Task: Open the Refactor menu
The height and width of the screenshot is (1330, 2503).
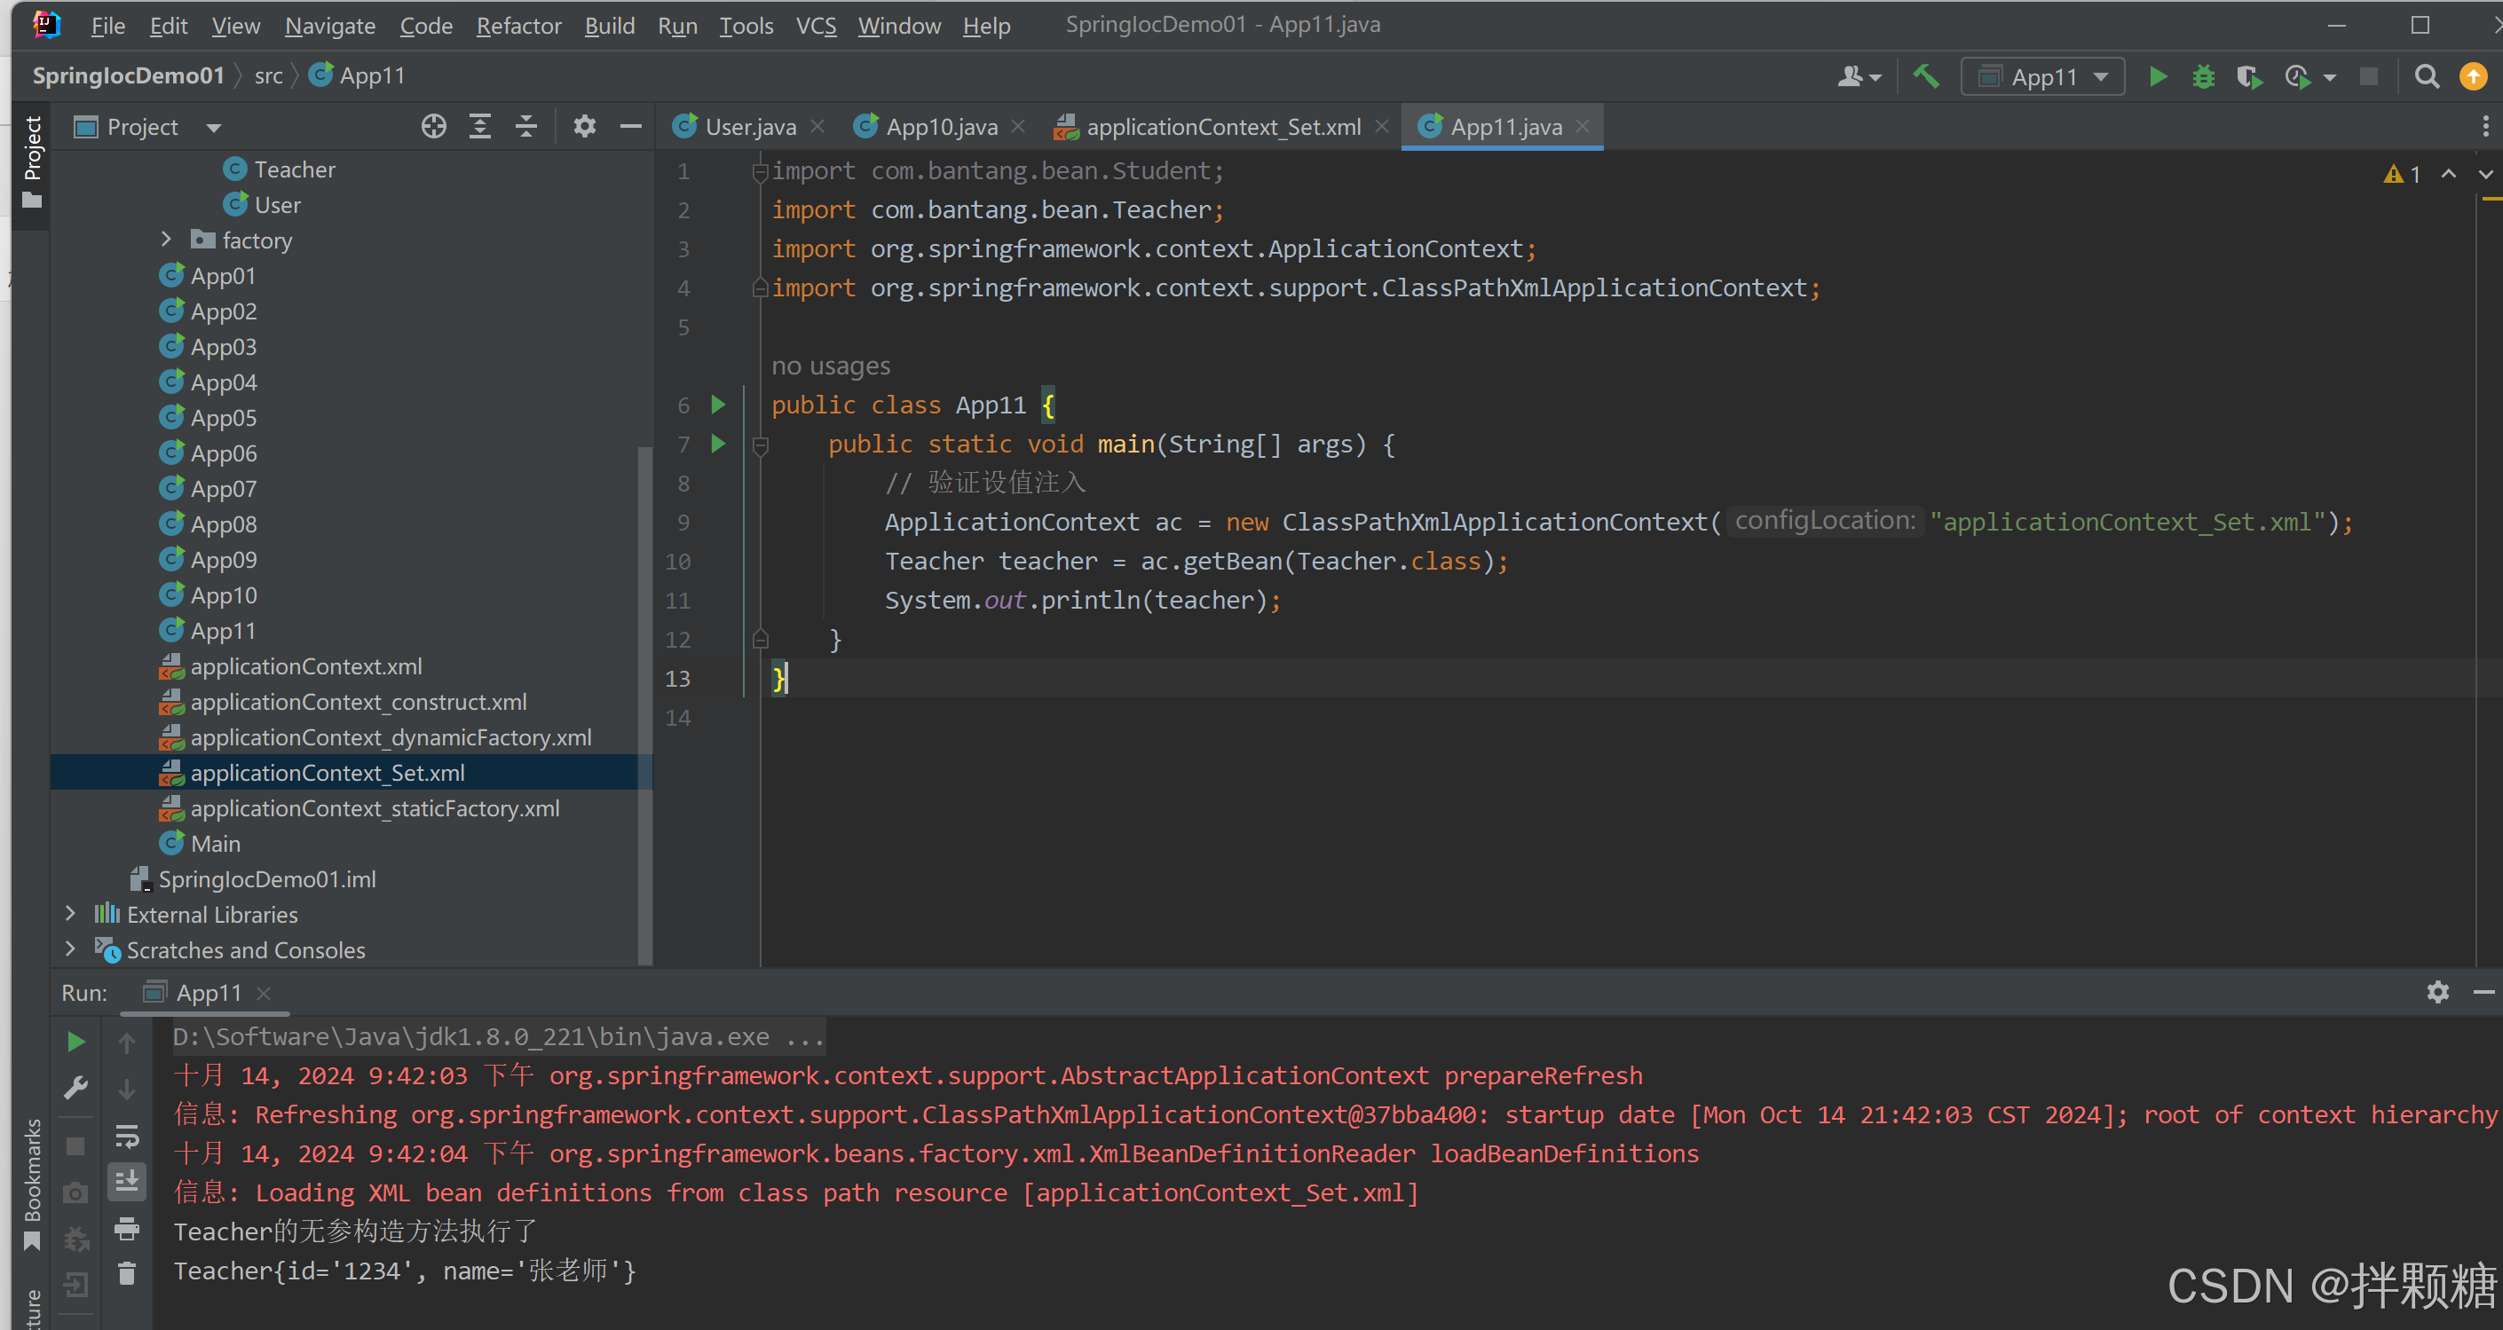Action: coord(517,27)
